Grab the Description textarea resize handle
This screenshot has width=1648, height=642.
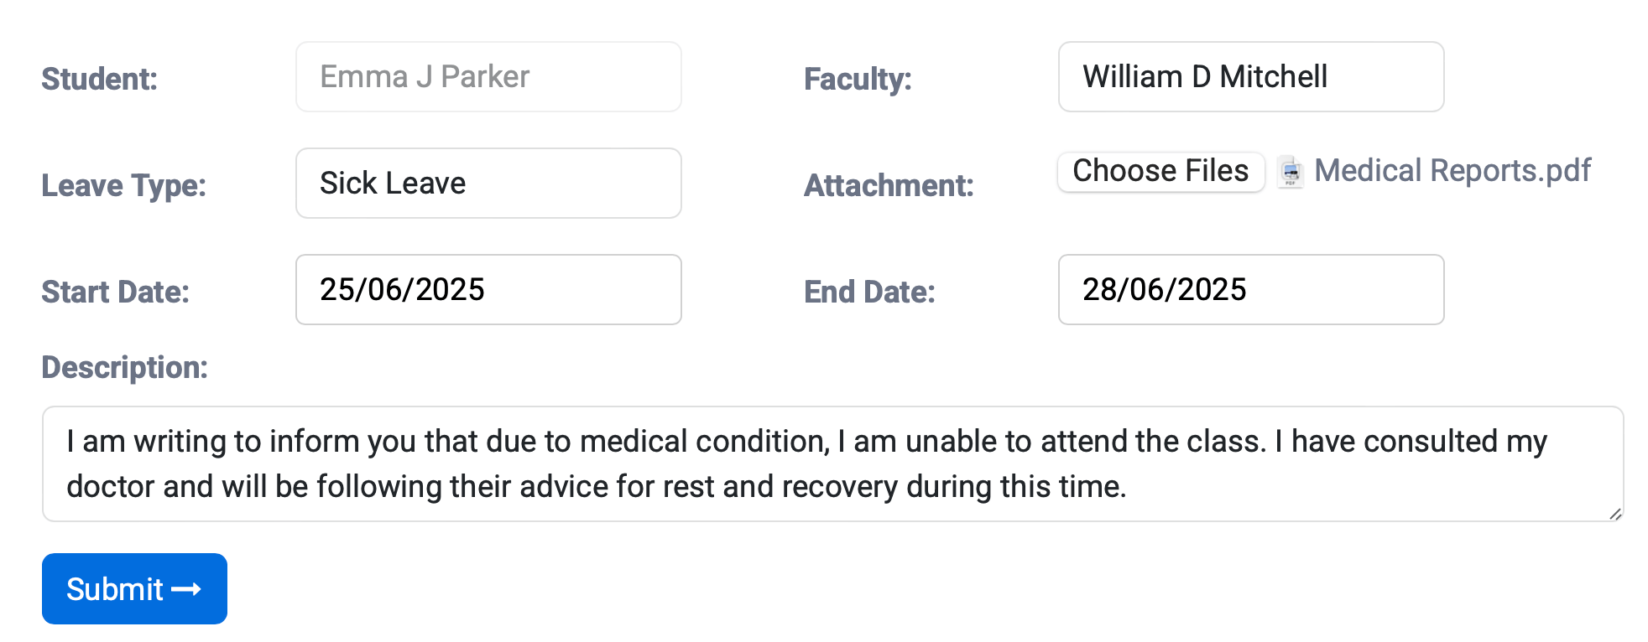pyautogui.click(x=1615, y=514)
